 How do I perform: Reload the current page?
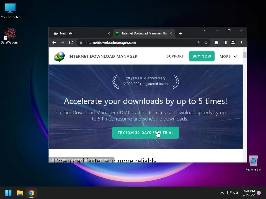pyautogui.click(x=71, y=43)
